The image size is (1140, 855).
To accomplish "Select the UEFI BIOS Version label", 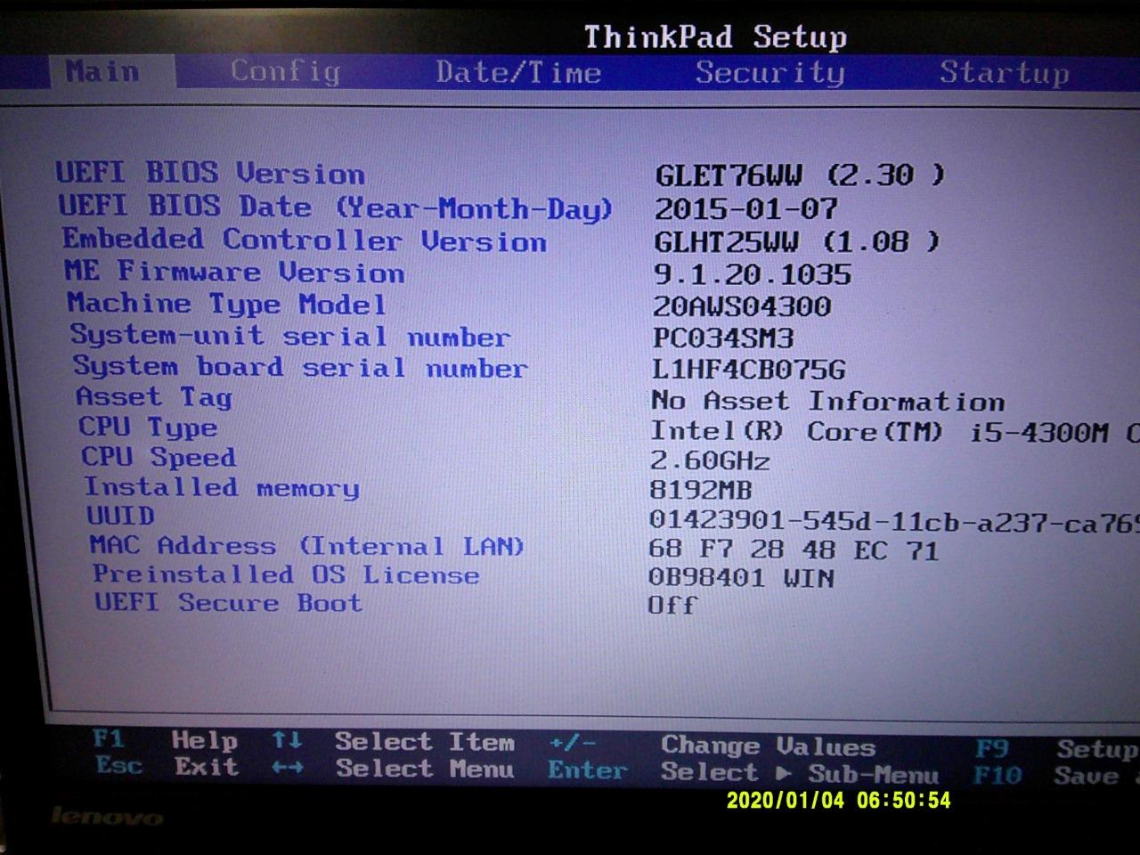I will (210, 172).
